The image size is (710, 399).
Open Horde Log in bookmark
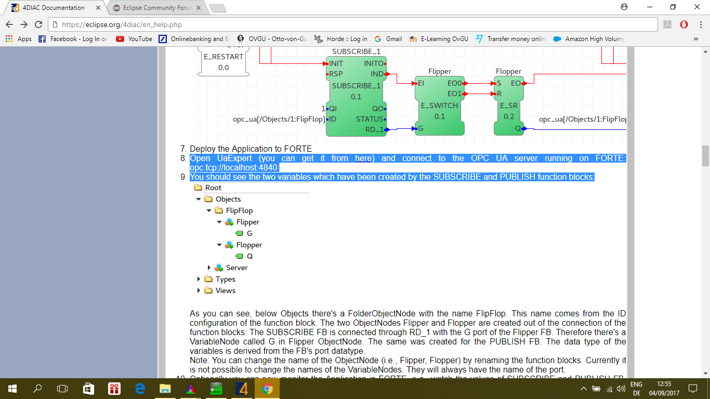point(340,39)
